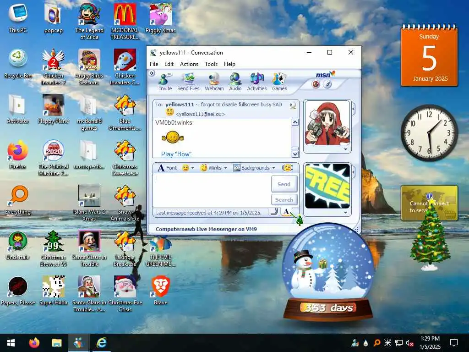Open the notification center icon
The image size is (469, 352).
(454, 343)
